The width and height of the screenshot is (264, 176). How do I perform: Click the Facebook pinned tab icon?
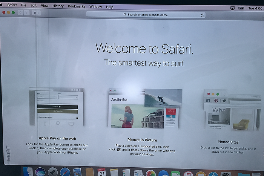point(208,101)
